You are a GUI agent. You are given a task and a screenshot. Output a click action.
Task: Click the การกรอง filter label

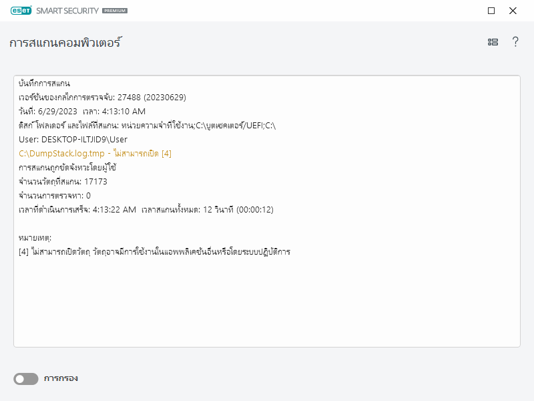[61, 378]
